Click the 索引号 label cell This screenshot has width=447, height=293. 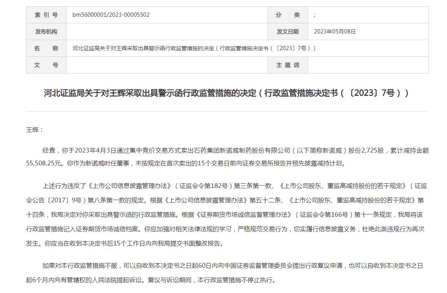(x=46, y=15)
